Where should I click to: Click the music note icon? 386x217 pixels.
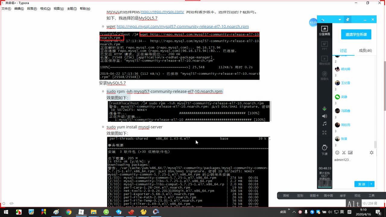(x=324, y=124)
